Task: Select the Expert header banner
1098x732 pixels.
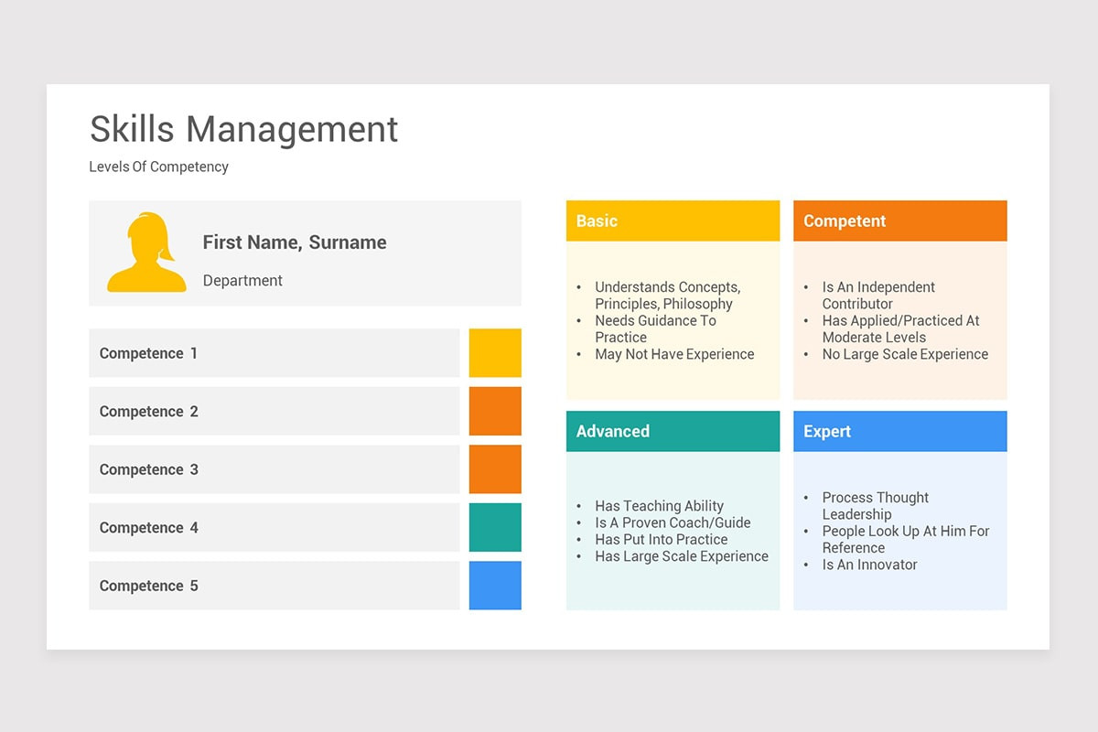Action: point(899,431)
